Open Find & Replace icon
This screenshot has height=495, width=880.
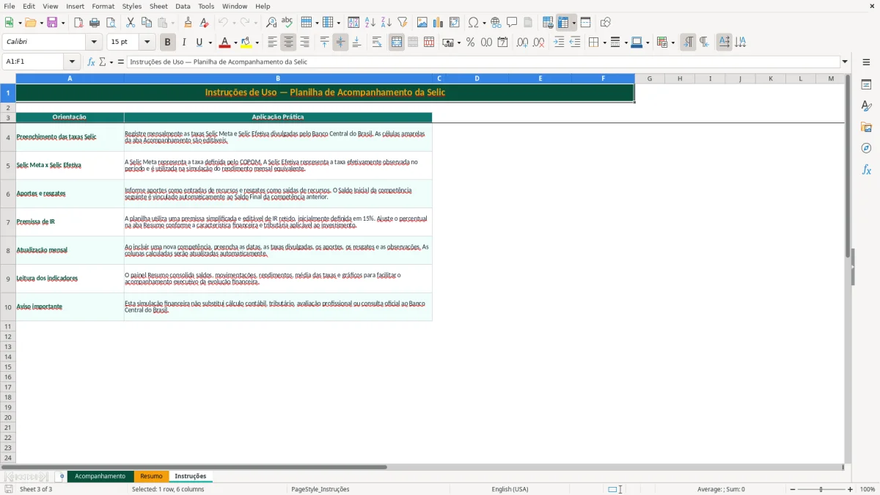(271, 23)
